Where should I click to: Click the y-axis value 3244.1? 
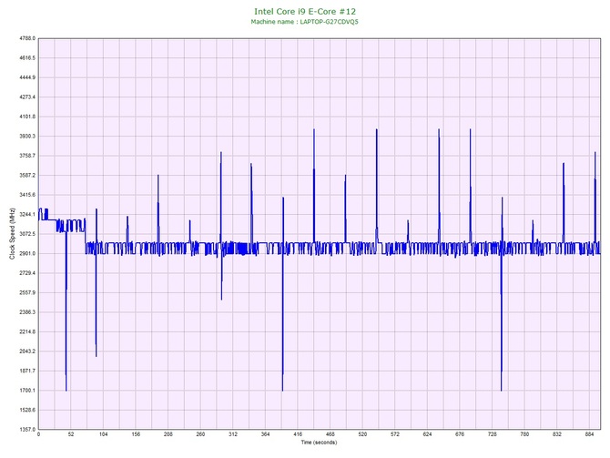coord(27,214)
